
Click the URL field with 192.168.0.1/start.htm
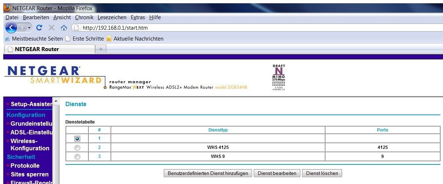point(257,28)
